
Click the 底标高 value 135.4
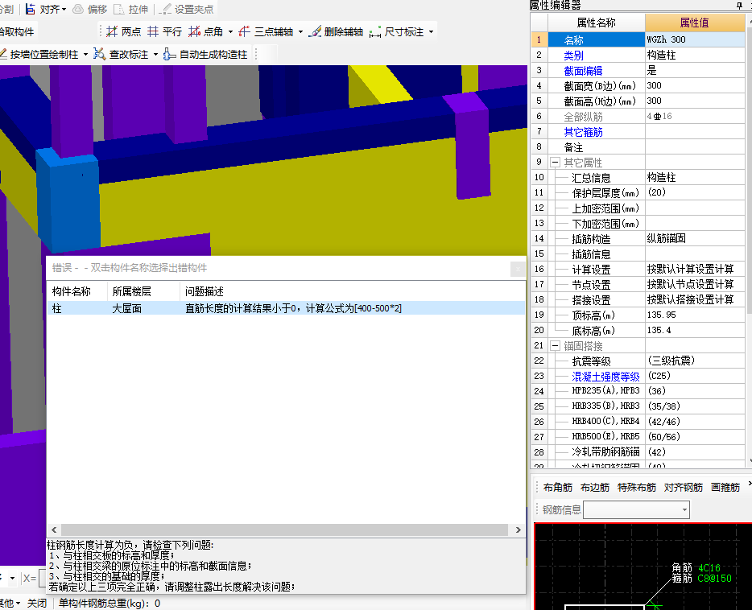tap(695, 330)
